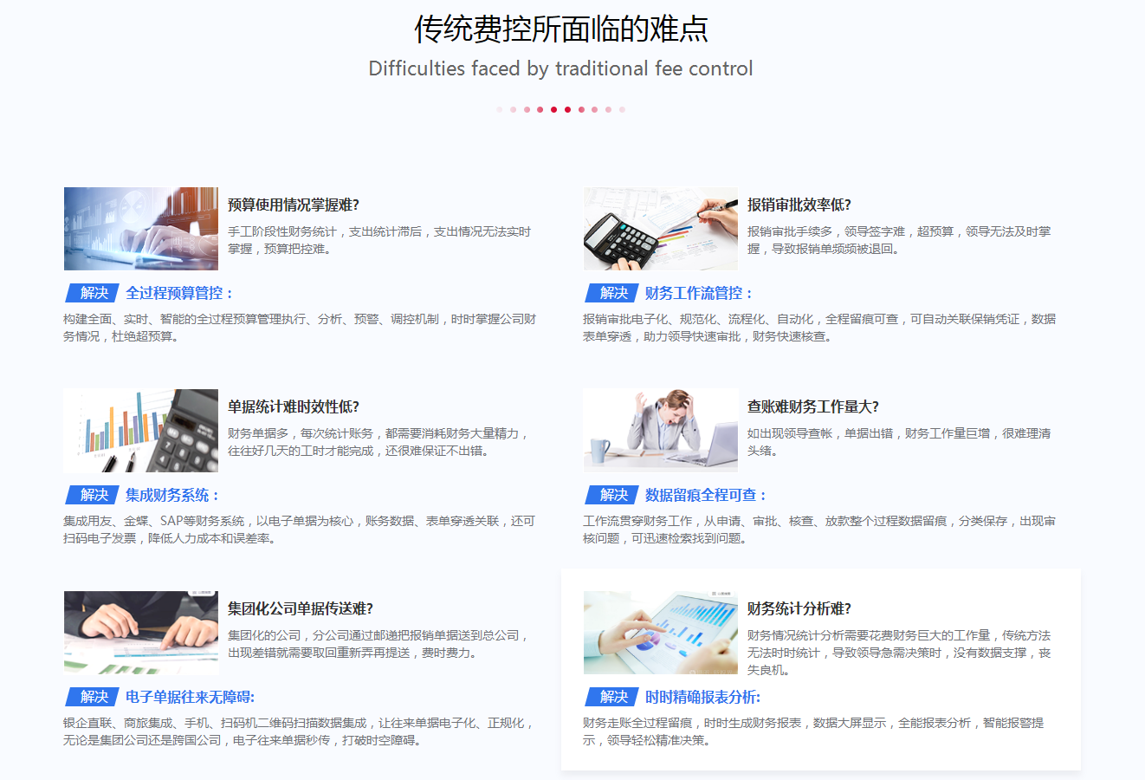Open the 财务工作流管控 solution link
The image size is (1145, 780).
point(699,293)
